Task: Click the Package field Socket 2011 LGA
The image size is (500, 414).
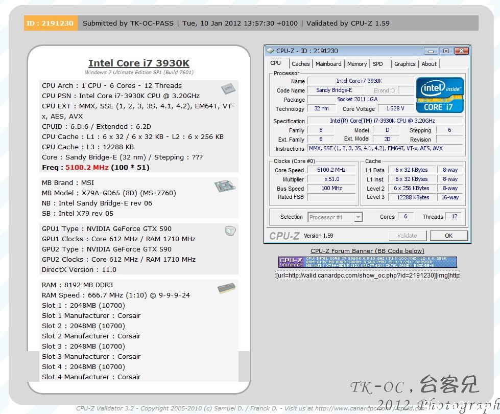Action: tap(361, 99)
